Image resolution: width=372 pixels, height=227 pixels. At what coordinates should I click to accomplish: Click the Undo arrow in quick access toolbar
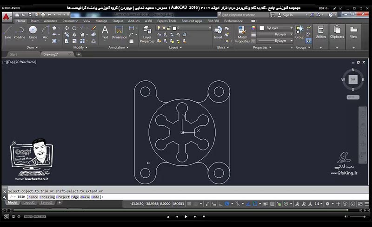coord(50,15)
